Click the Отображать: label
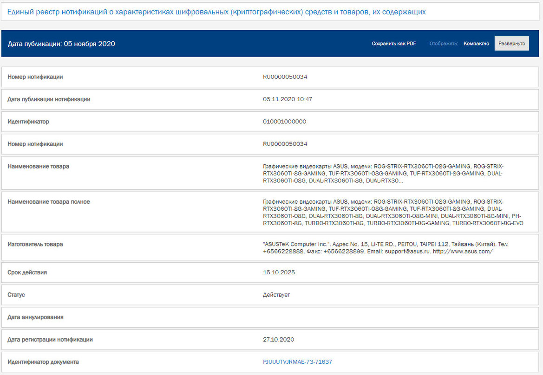This screenshot has height=375, width=543. (444, 44)
